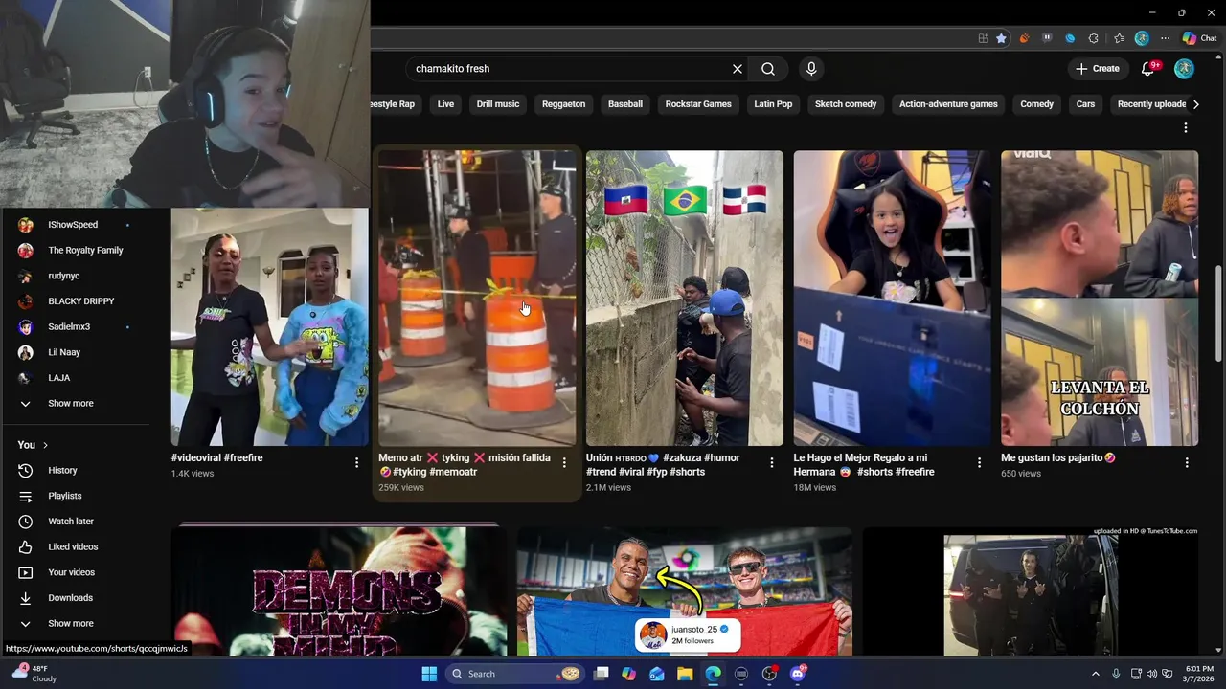Open the Edge split screen icon
This screenshot has height=689, width=1226.
pos(983,38)
